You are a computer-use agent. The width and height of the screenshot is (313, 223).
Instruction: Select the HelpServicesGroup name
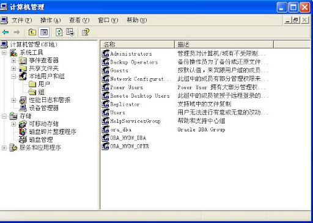coord(135,121)
